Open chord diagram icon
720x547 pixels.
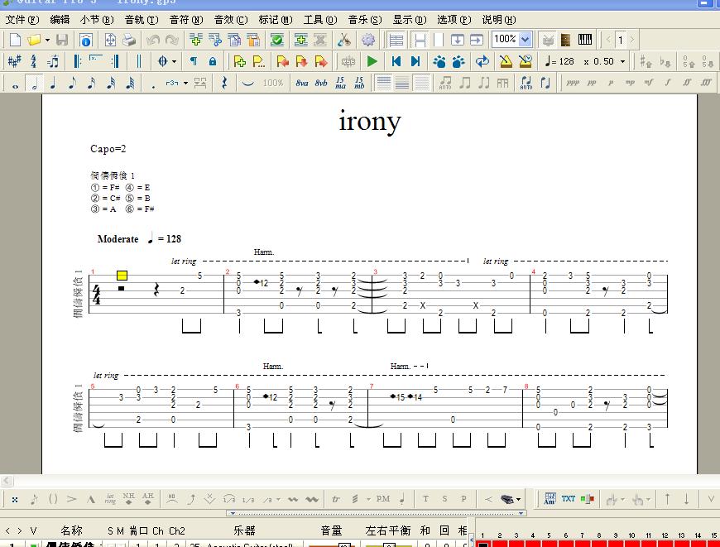pyautogui.click(x=550, y=499)
